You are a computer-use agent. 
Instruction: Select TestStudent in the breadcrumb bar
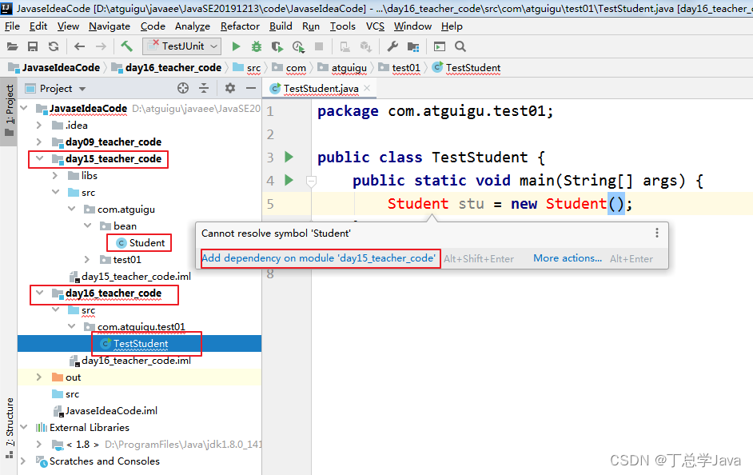coord(472,68)
